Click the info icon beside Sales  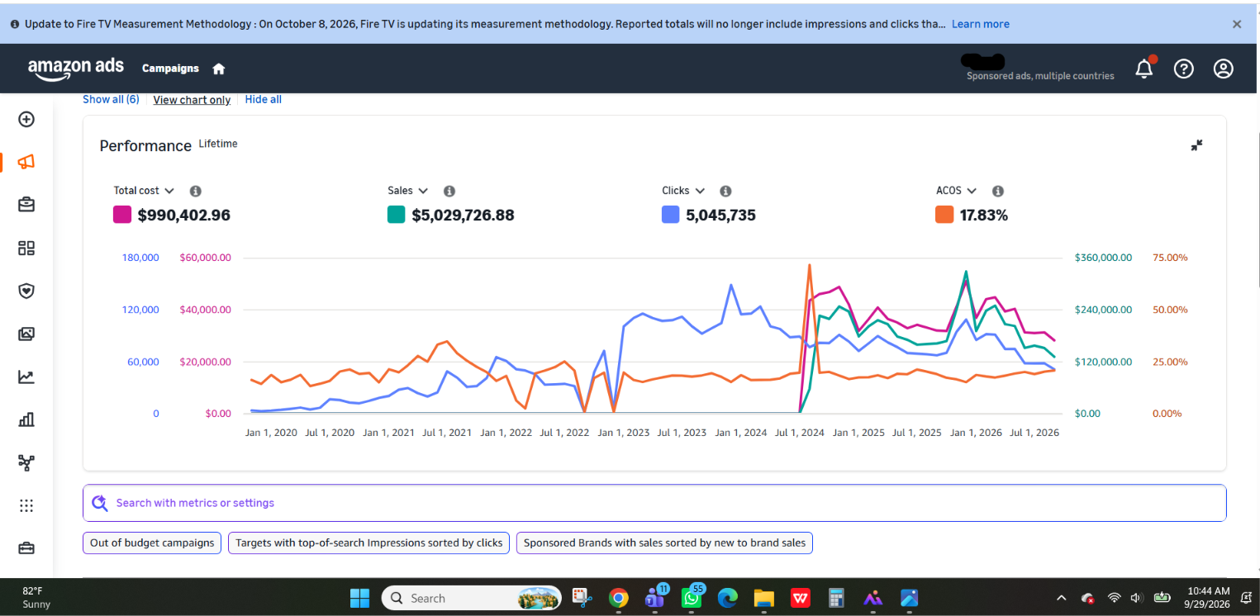tap(449, 191)
